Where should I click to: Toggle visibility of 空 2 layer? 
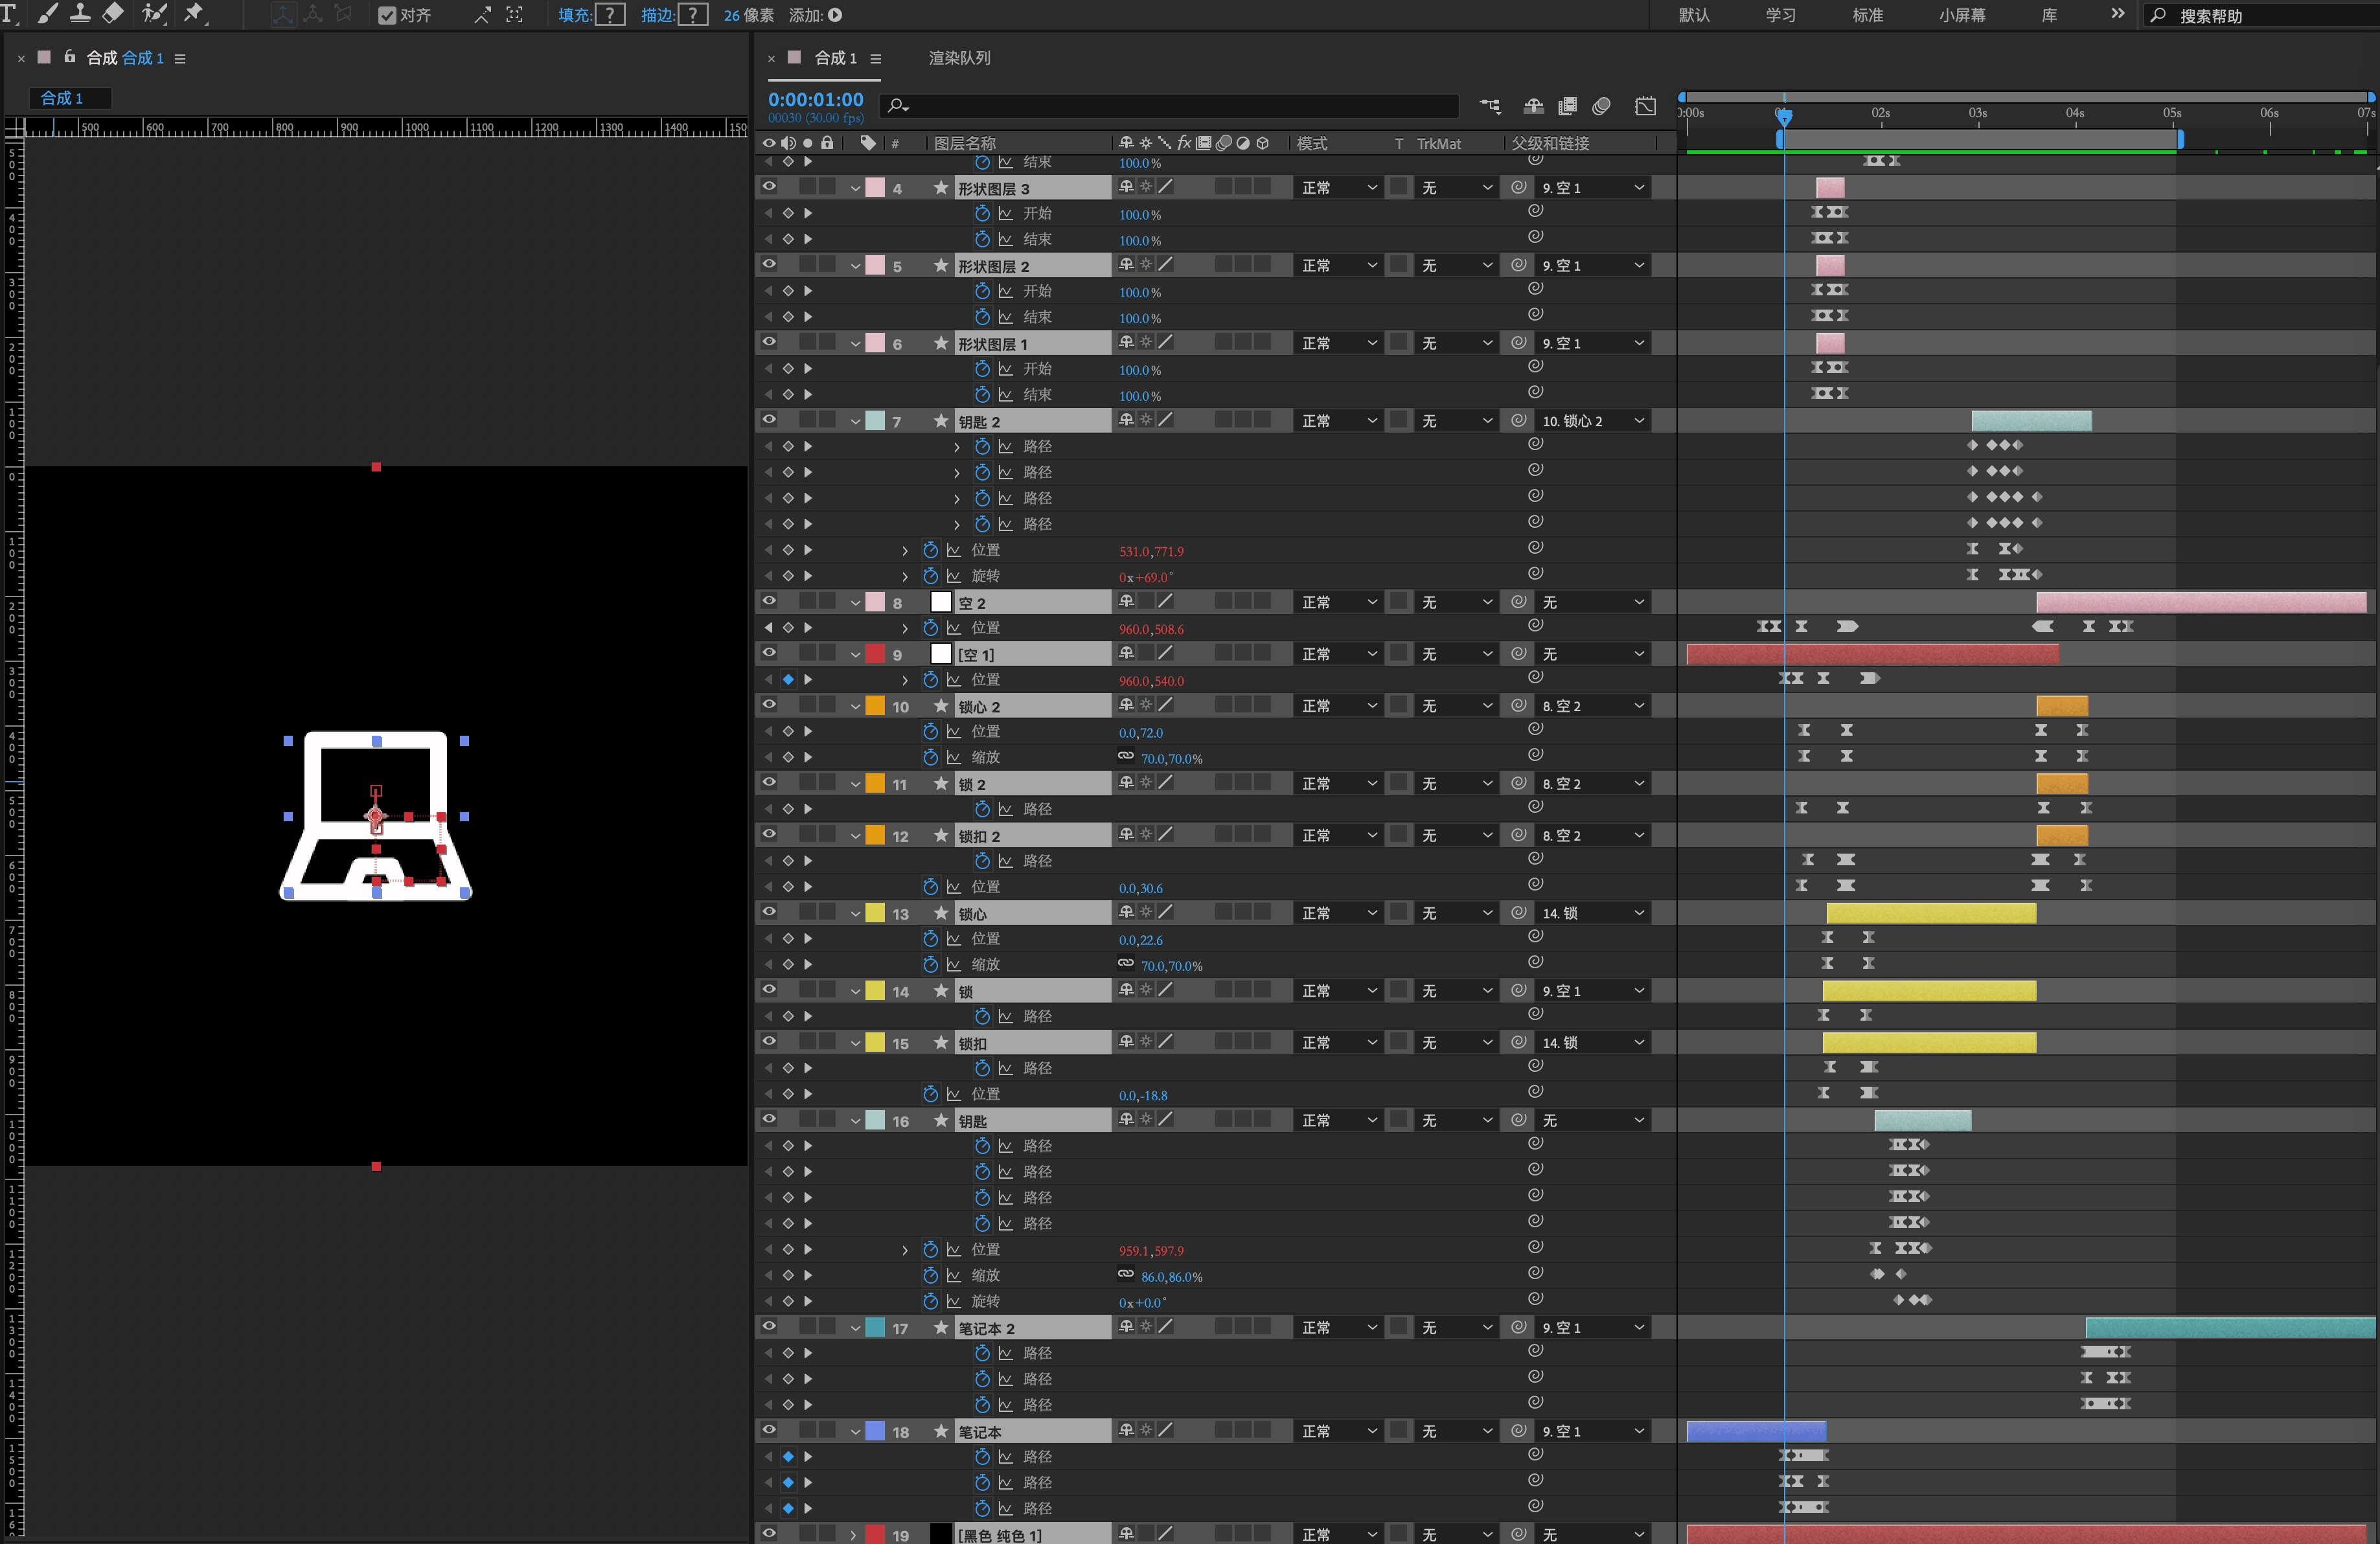click(x=769, y=602)
